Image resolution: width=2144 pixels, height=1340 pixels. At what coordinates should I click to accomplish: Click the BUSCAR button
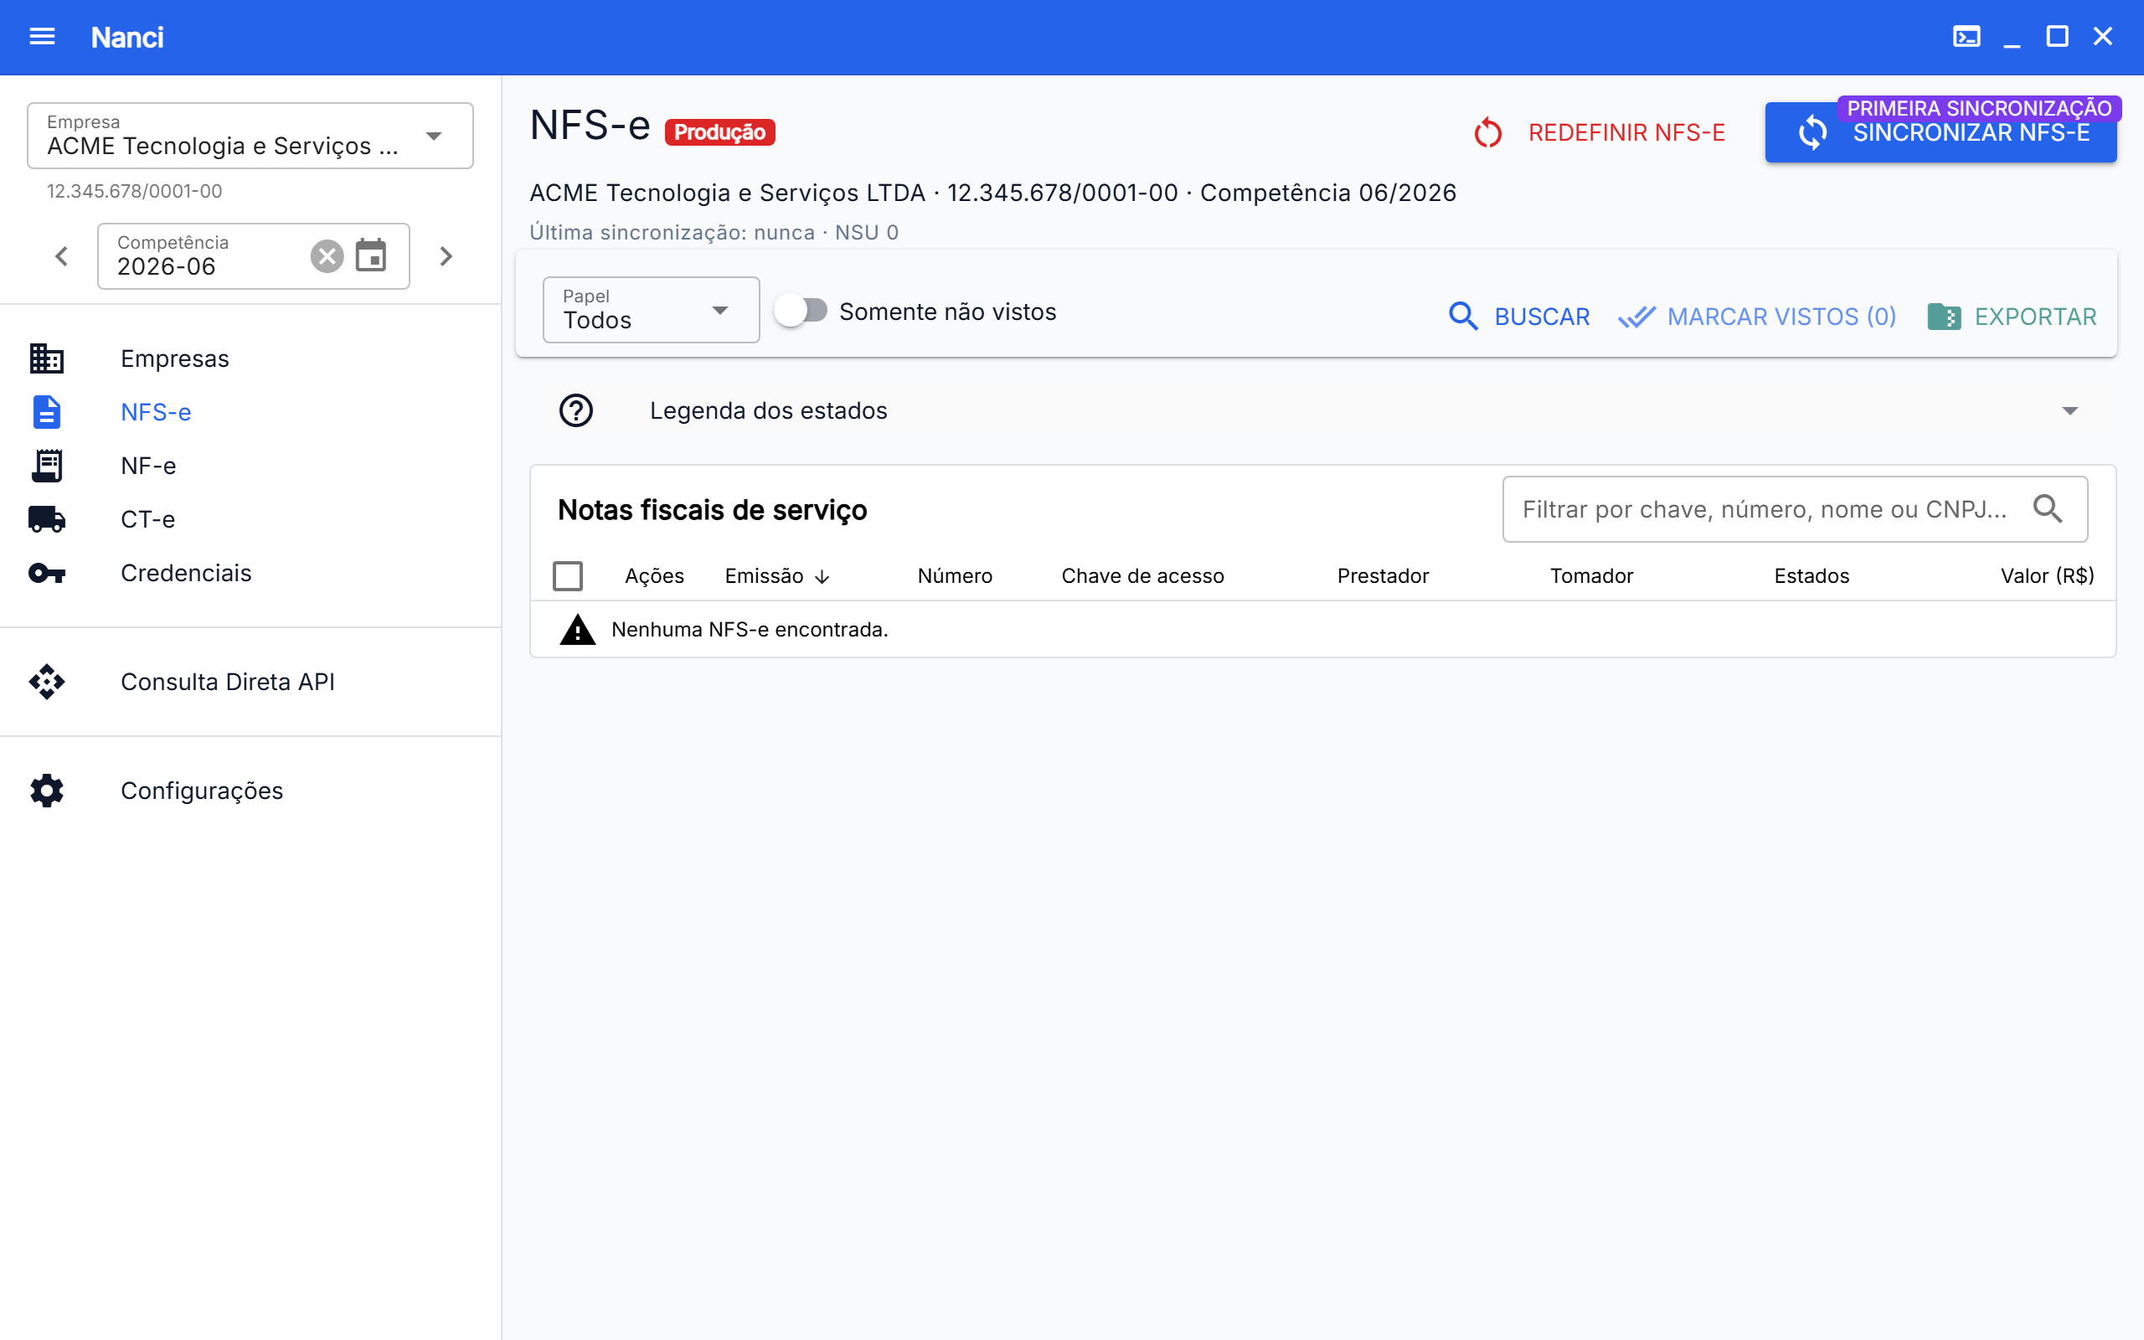(1518, 317)
